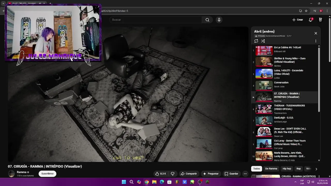This screenshot has width=331, height=186.
Task: Click the Crear button
Action: coord(297,20)
